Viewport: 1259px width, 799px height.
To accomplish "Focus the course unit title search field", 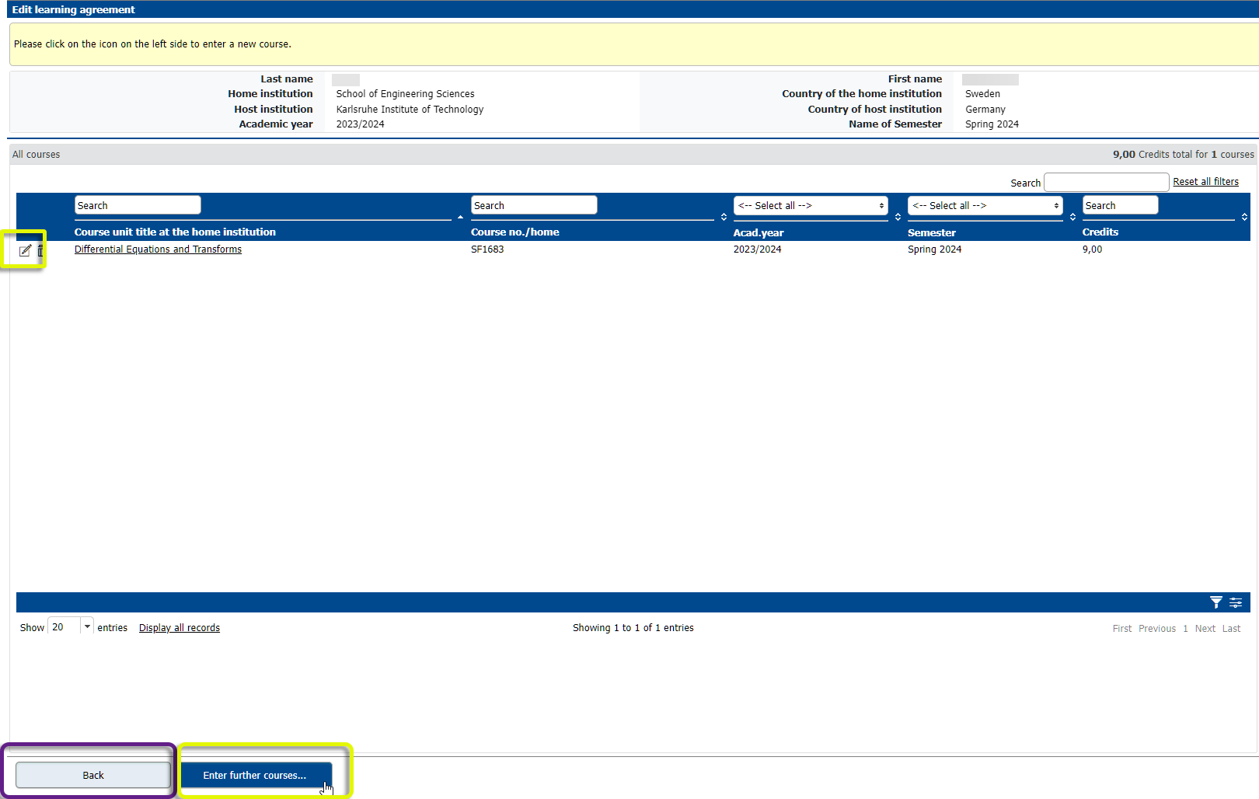I will coord(138,205).
